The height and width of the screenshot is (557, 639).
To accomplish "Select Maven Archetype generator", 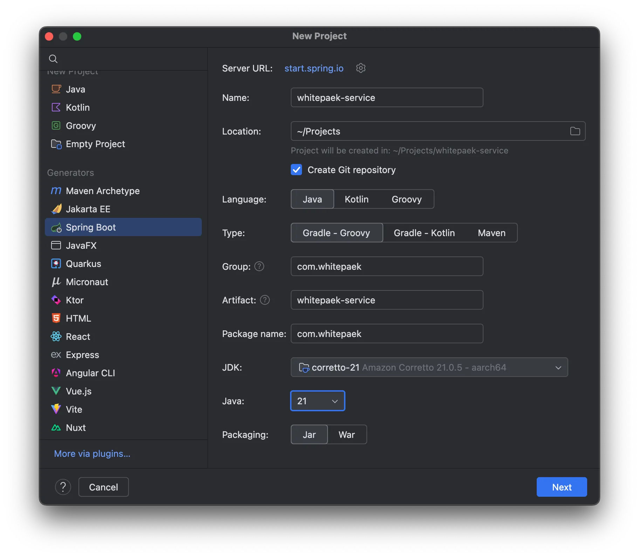I will (123, 191).
